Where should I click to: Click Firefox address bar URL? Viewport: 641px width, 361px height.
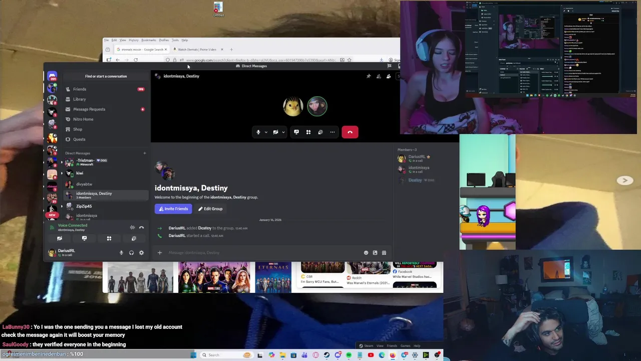(x=260, y=60)
